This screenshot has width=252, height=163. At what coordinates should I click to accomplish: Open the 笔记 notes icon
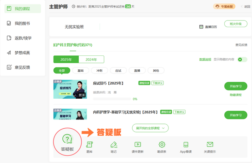114,145
